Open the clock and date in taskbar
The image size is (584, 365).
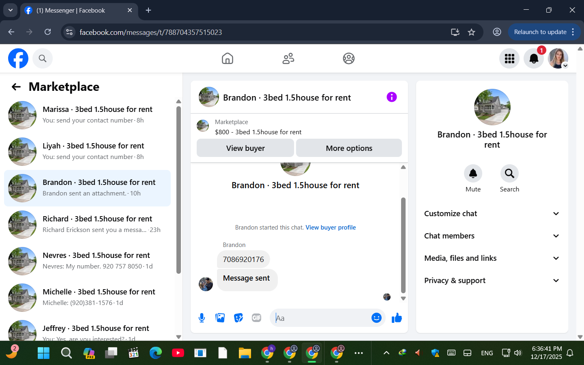point(546,353)
